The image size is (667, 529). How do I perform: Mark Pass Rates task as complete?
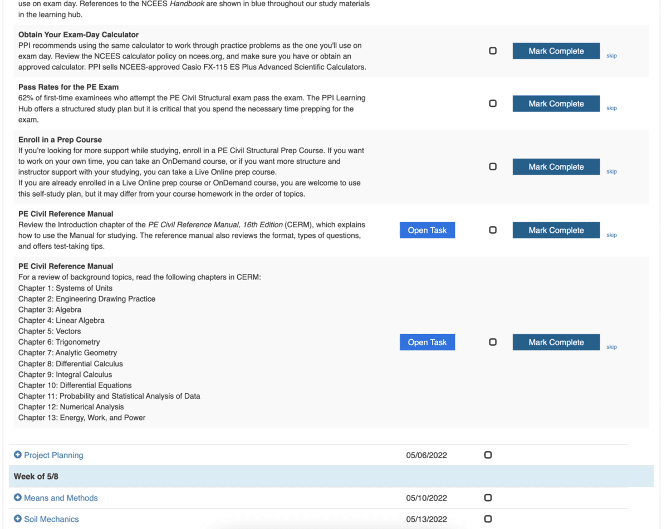click(556, 104)
